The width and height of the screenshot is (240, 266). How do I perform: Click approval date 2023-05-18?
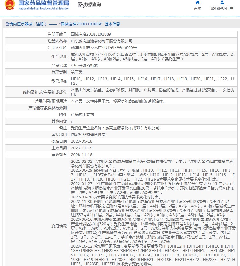(x=82, y=141)
